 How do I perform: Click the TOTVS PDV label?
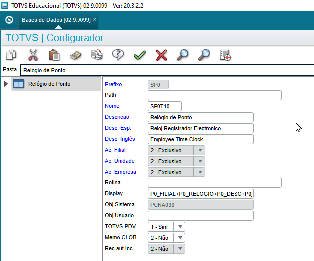click(x=120, y=226)
